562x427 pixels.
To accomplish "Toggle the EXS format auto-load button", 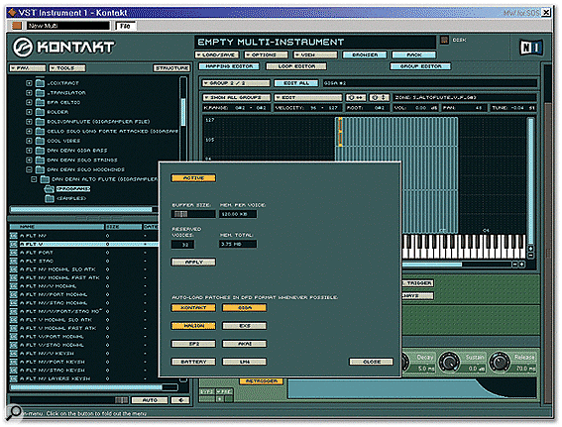I will pyautogui.click(x=244, y=326).
